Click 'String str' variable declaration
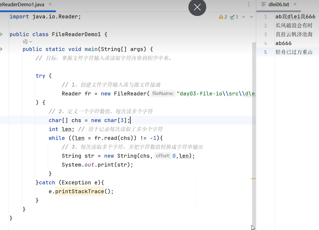 click(x=78, y=156)
